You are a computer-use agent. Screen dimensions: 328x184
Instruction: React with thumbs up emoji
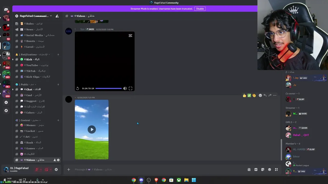point(244,95)
